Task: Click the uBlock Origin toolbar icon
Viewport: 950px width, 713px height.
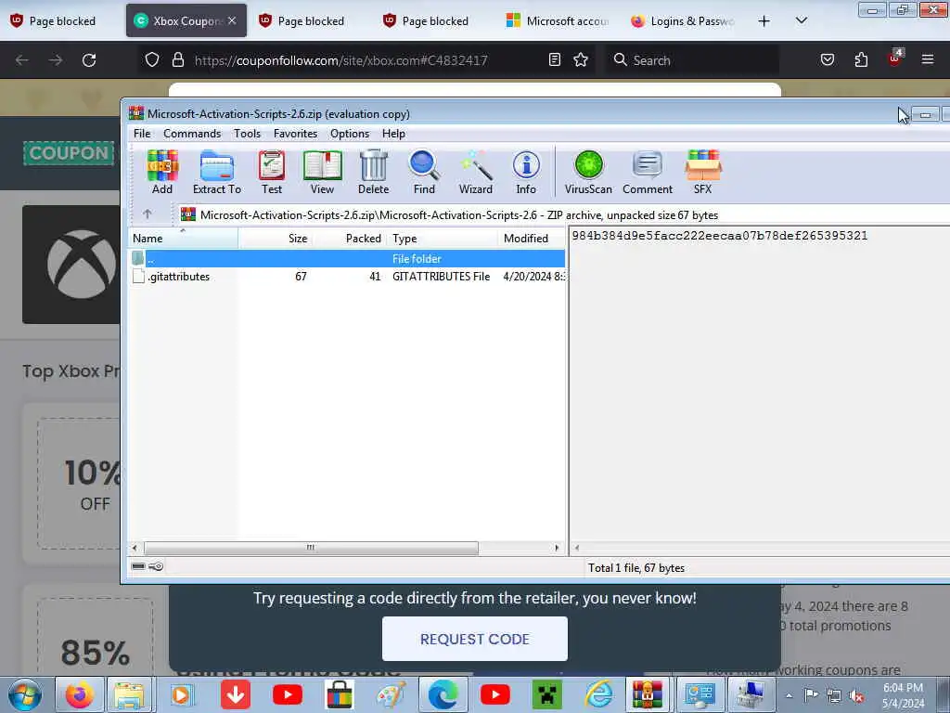Action: click(x=895, y=58)
